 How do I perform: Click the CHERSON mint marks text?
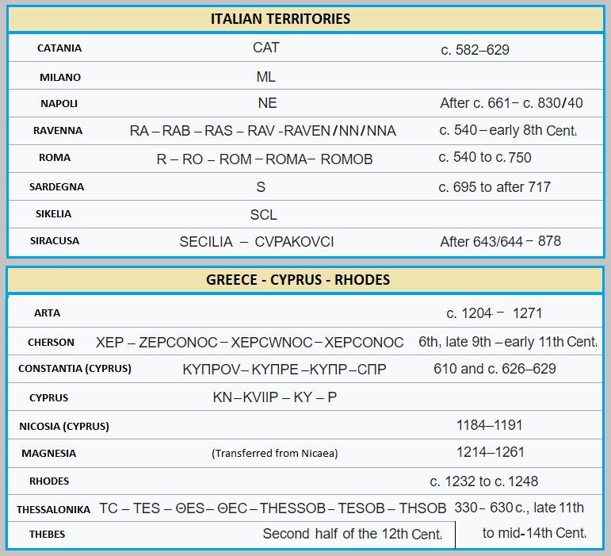(250, 343)
